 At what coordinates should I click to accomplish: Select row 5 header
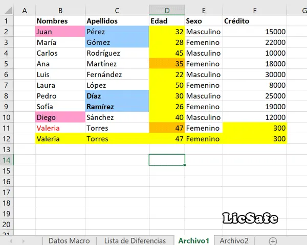coord(7,64)
